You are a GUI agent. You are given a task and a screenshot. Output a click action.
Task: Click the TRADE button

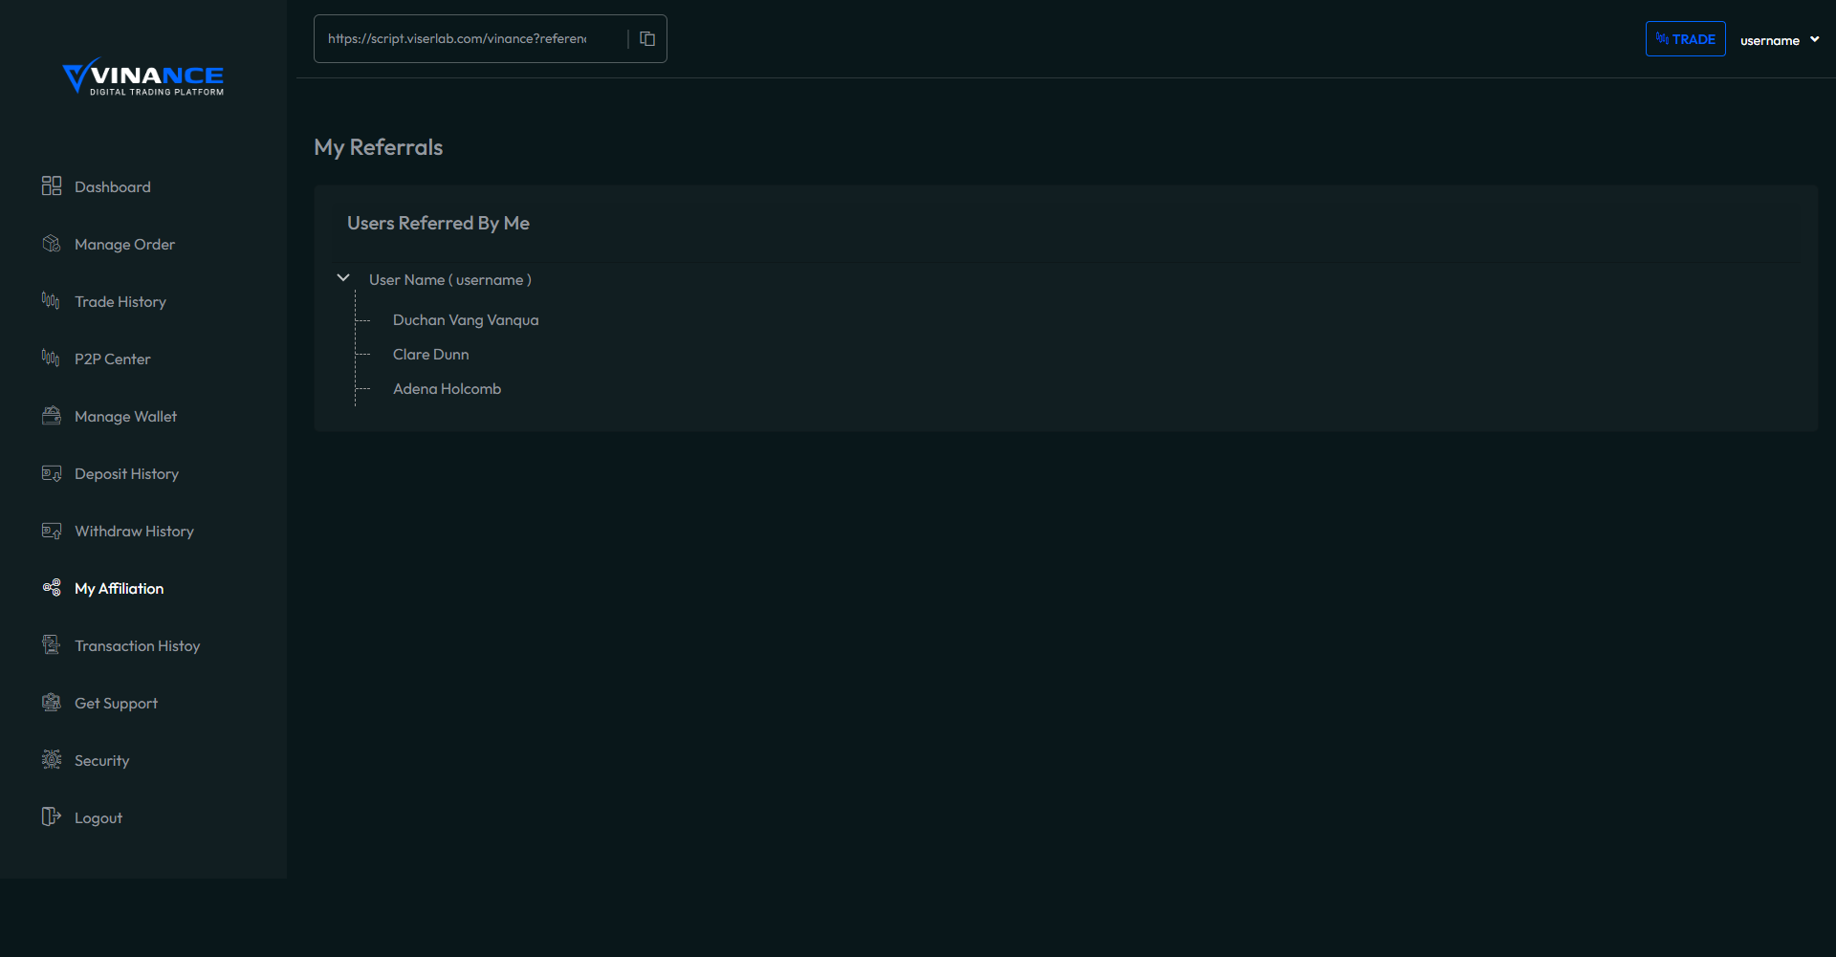tap(1685, 39)
